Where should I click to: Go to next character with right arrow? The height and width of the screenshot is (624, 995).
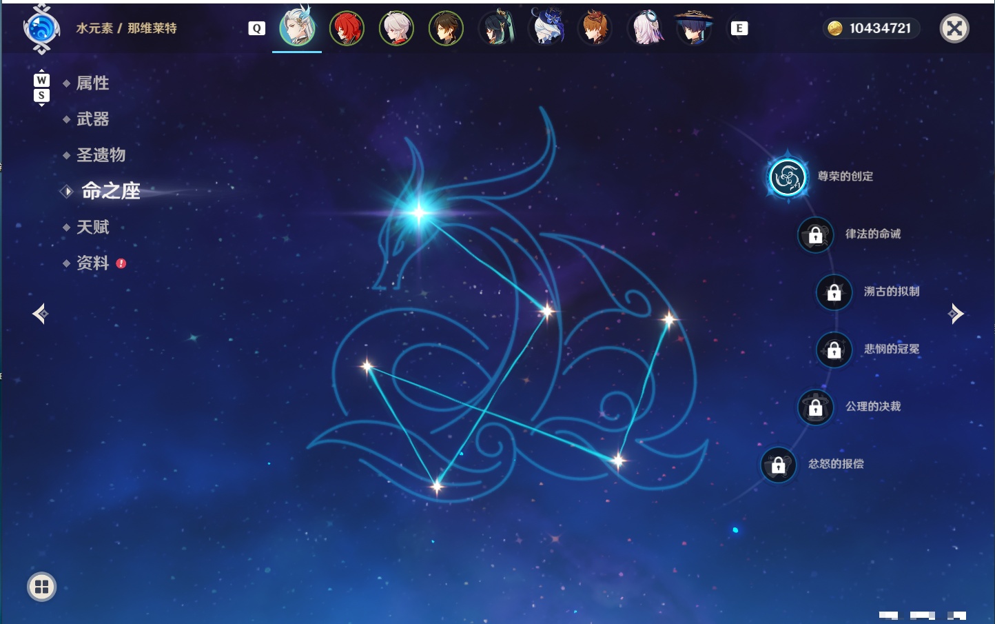pyautogui.click(x=956, y=314)
